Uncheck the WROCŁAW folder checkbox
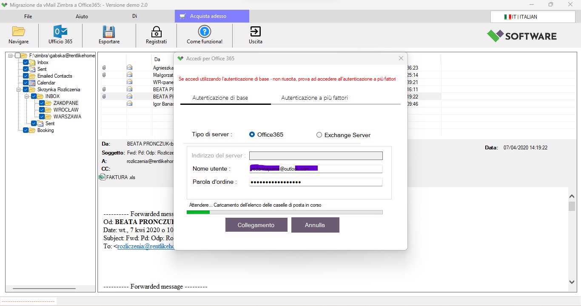581x306 pixels. tap(42, 110)
